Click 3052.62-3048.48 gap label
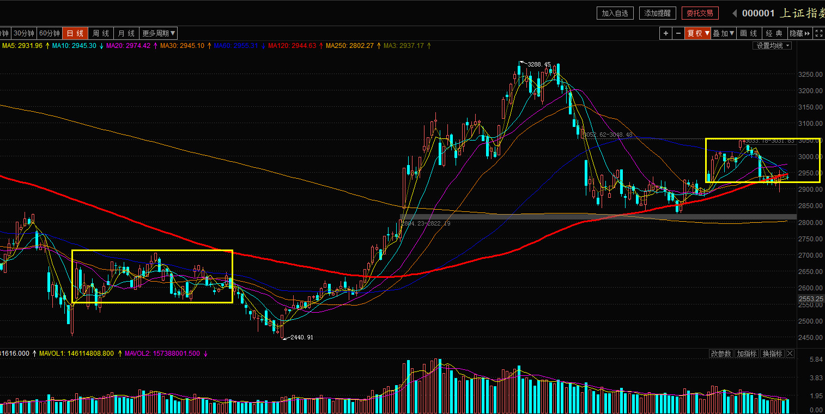This screenshot has height=414, width=825. [608, 135]
